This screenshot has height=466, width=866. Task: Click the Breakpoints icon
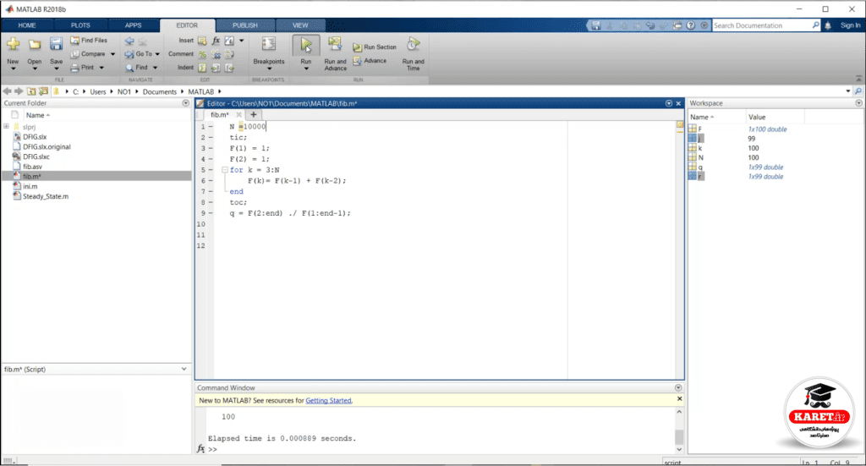click(269, 45)
